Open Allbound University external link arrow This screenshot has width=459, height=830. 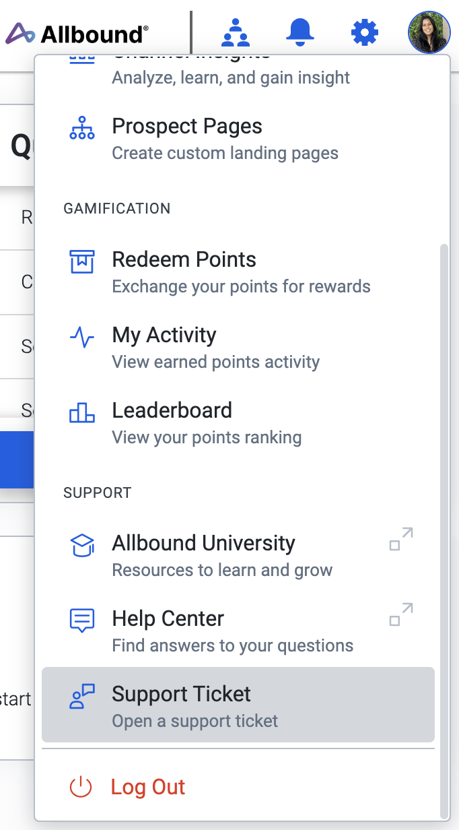coord(401,539)
